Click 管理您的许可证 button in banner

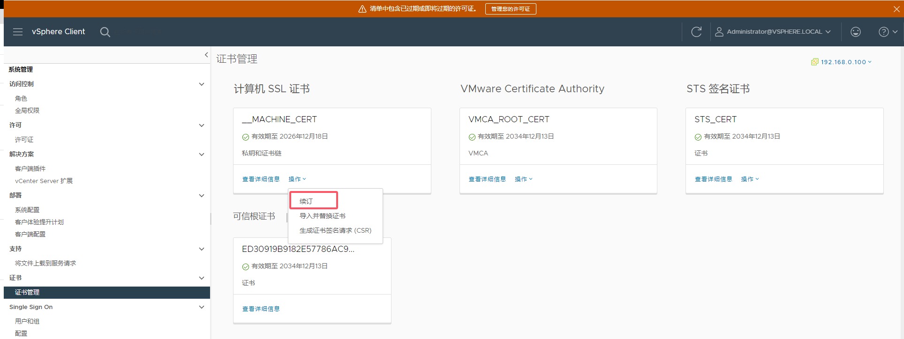point(510,9)
